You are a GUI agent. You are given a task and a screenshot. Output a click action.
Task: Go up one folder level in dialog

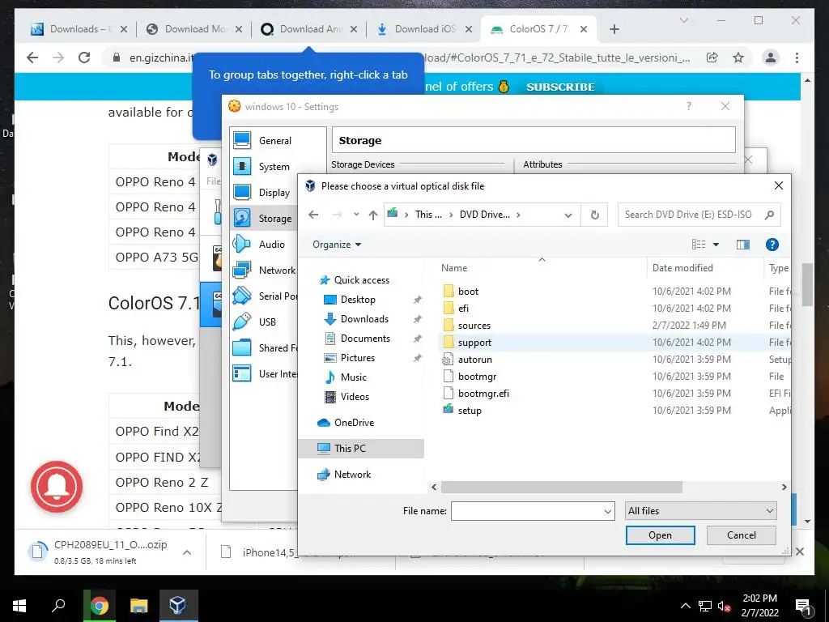click(373, 215)
